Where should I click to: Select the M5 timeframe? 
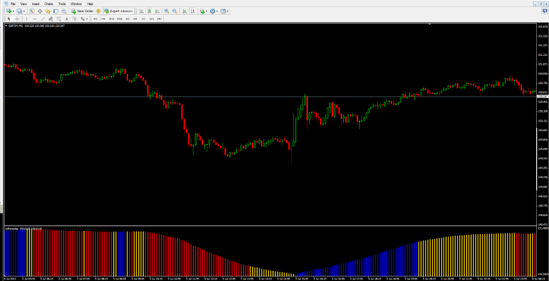pos(104,19)
